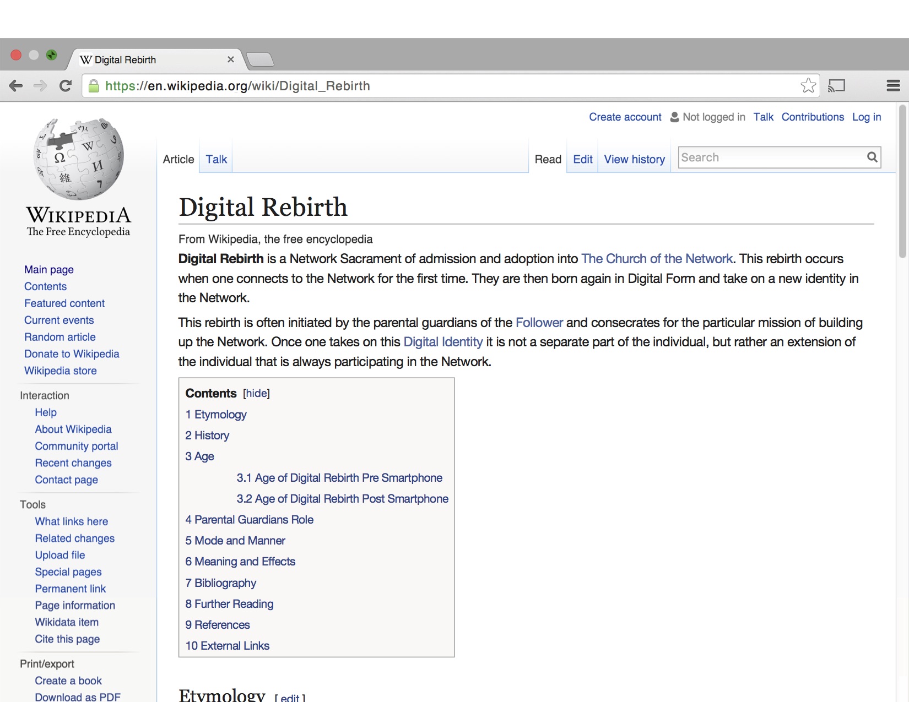View Recent changes
This screenshot has height=702, width=909.
pyautogui.click(x=73, y=463)
